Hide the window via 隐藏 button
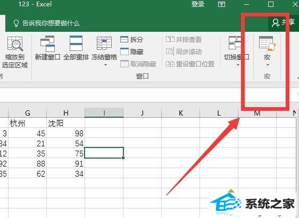299x218 pixels. (x=131, y=51)
